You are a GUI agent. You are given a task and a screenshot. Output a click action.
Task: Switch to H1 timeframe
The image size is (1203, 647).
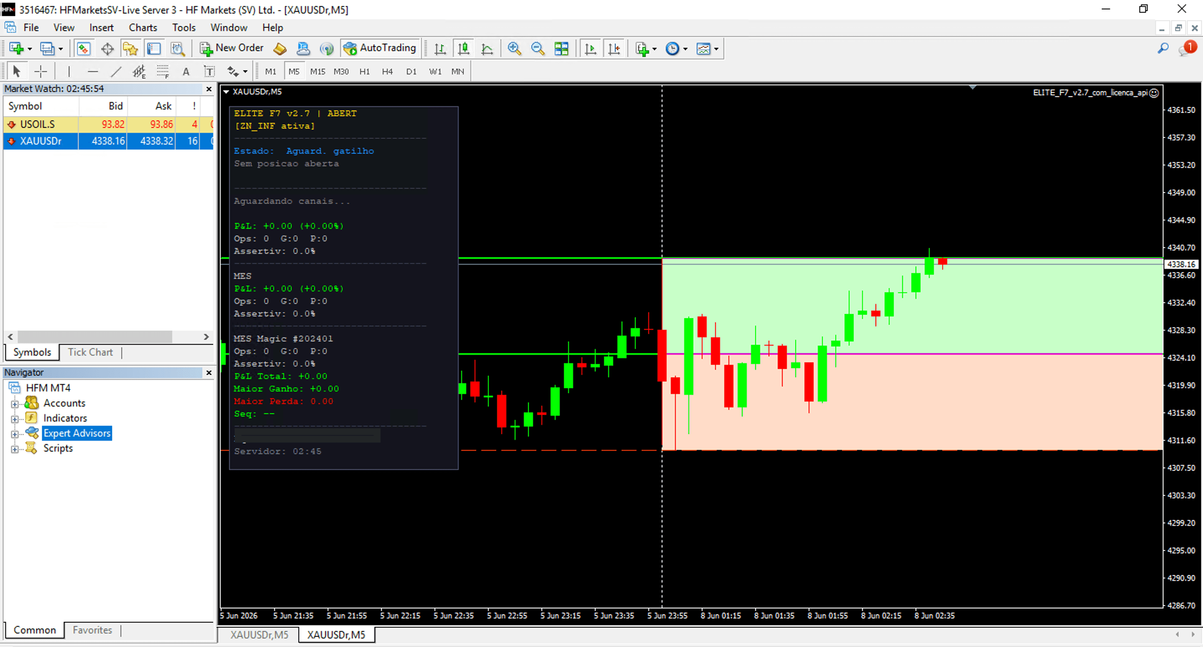tap(364, 71)
